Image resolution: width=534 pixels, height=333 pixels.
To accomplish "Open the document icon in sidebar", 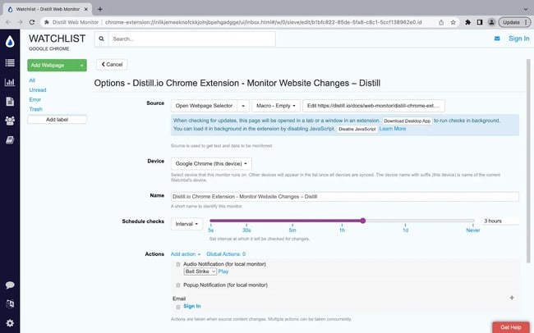I will coord(10,102).
